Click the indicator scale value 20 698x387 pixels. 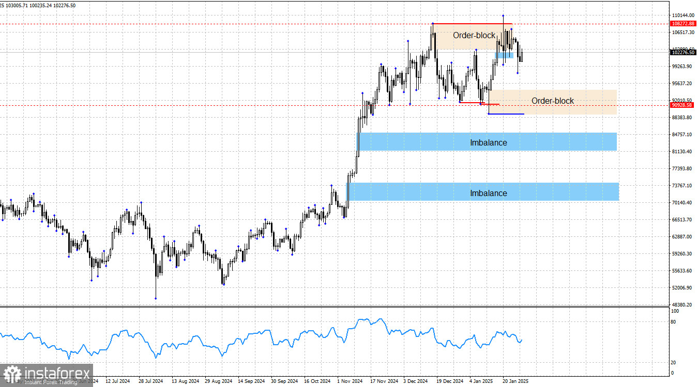point(673,362)
